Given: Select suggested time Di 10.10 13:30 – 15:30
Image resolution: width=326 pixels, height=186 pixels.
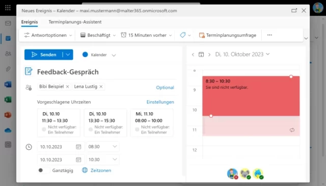Looking at the screenshot, I should point(105,123).
